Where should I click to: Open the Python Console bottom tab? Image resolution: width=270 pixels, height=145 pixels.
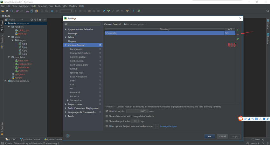point(53,139)
